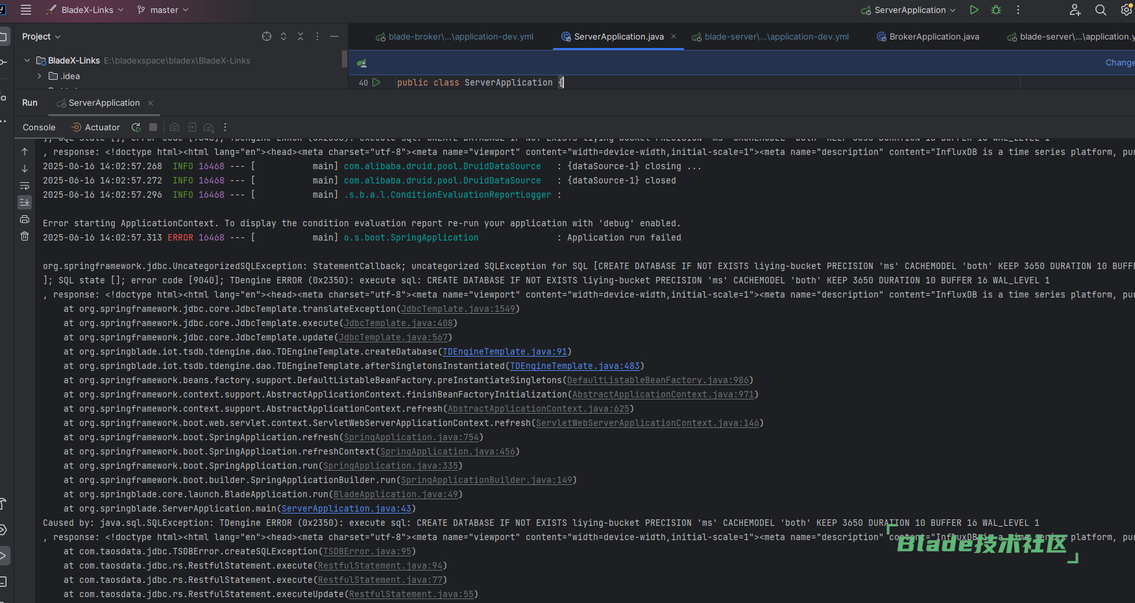This screenshot has height=603, width=1135.
Task: Click the ERROR 'Application run failed' log line
Action: [x=362, y=237]
